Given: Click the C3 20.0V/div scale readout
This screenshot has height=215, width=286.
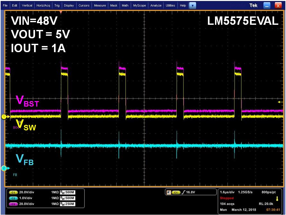Looking at the screenshot, I should click(x=27, y=204).
